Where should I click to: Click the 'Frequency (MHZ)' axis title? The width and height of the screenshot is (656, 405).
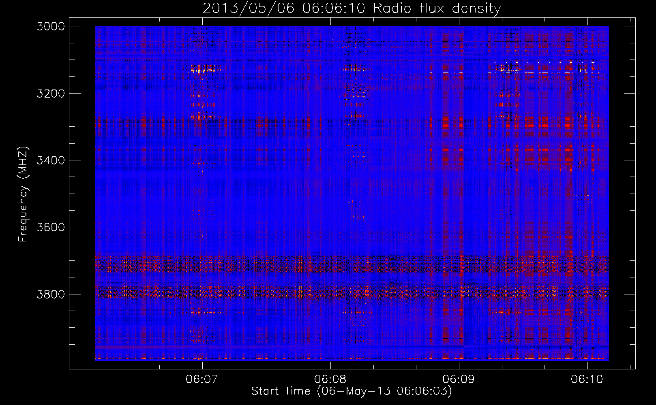click(24, 194)
